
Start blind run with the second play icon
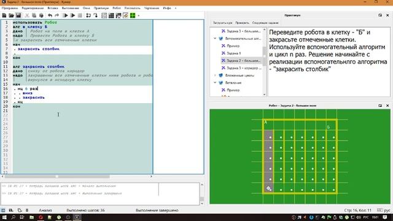point(72,15)
